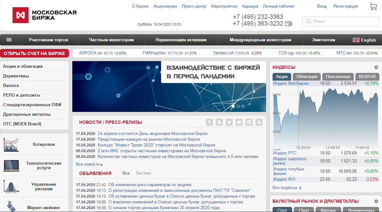Show third banner slide dot
Screen dimensions: 382x212
[243, 106]
